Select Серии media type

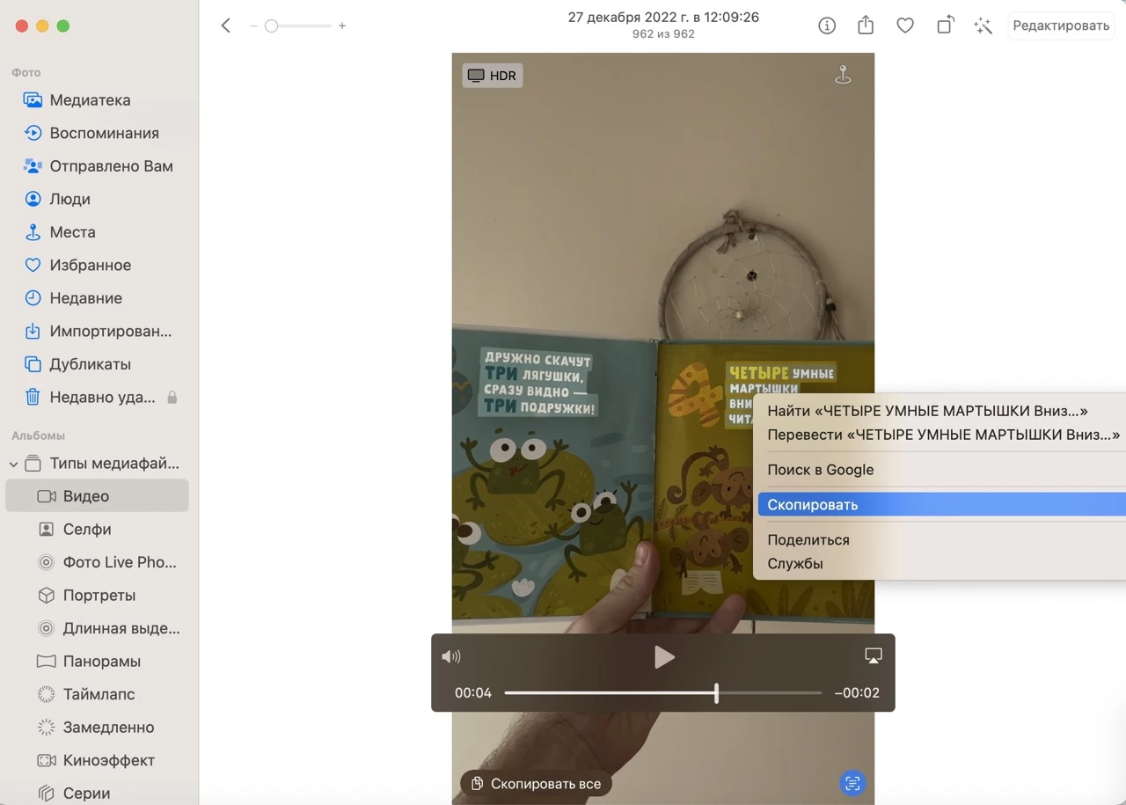pyautogui.click(x=98, y=794)
